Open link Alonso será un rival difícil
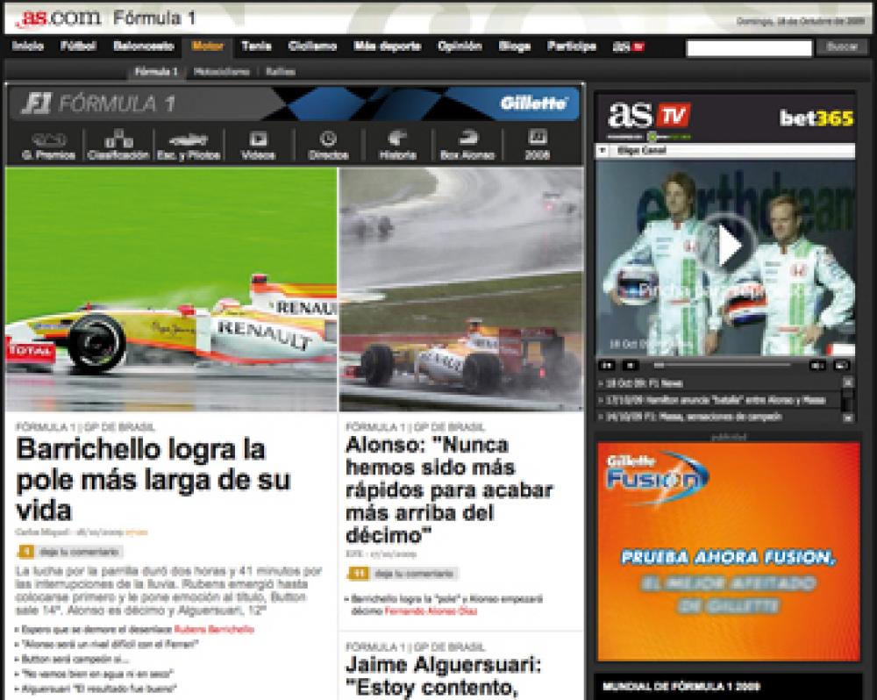Image resolution: width=877 pixels, height=700 pixels. coord(110,644)
